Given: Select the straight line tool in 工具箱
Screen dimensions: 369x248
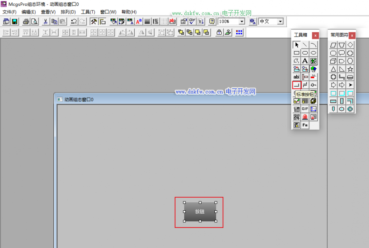Looking at the screenshot, I should tap(305, 45).
